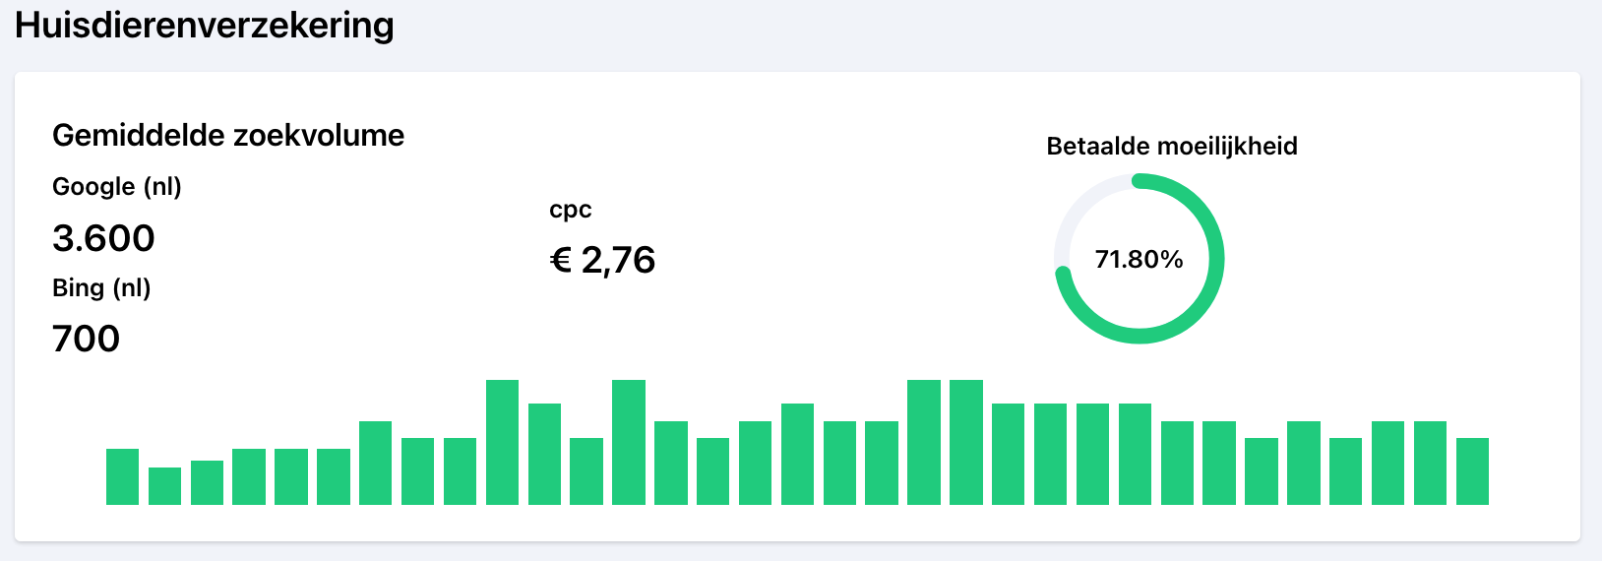Click the Huisdierenverzekering page heading

[205, 26]
